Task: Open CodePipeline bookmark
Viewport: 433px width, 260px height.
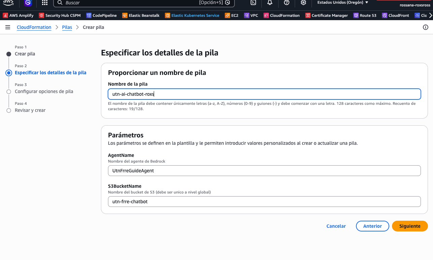Action: pos(102,15)
